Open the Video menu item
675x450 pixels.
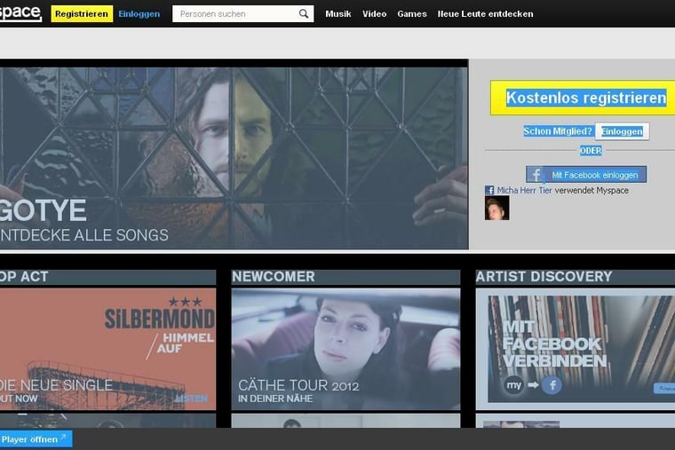coord(374,14)
